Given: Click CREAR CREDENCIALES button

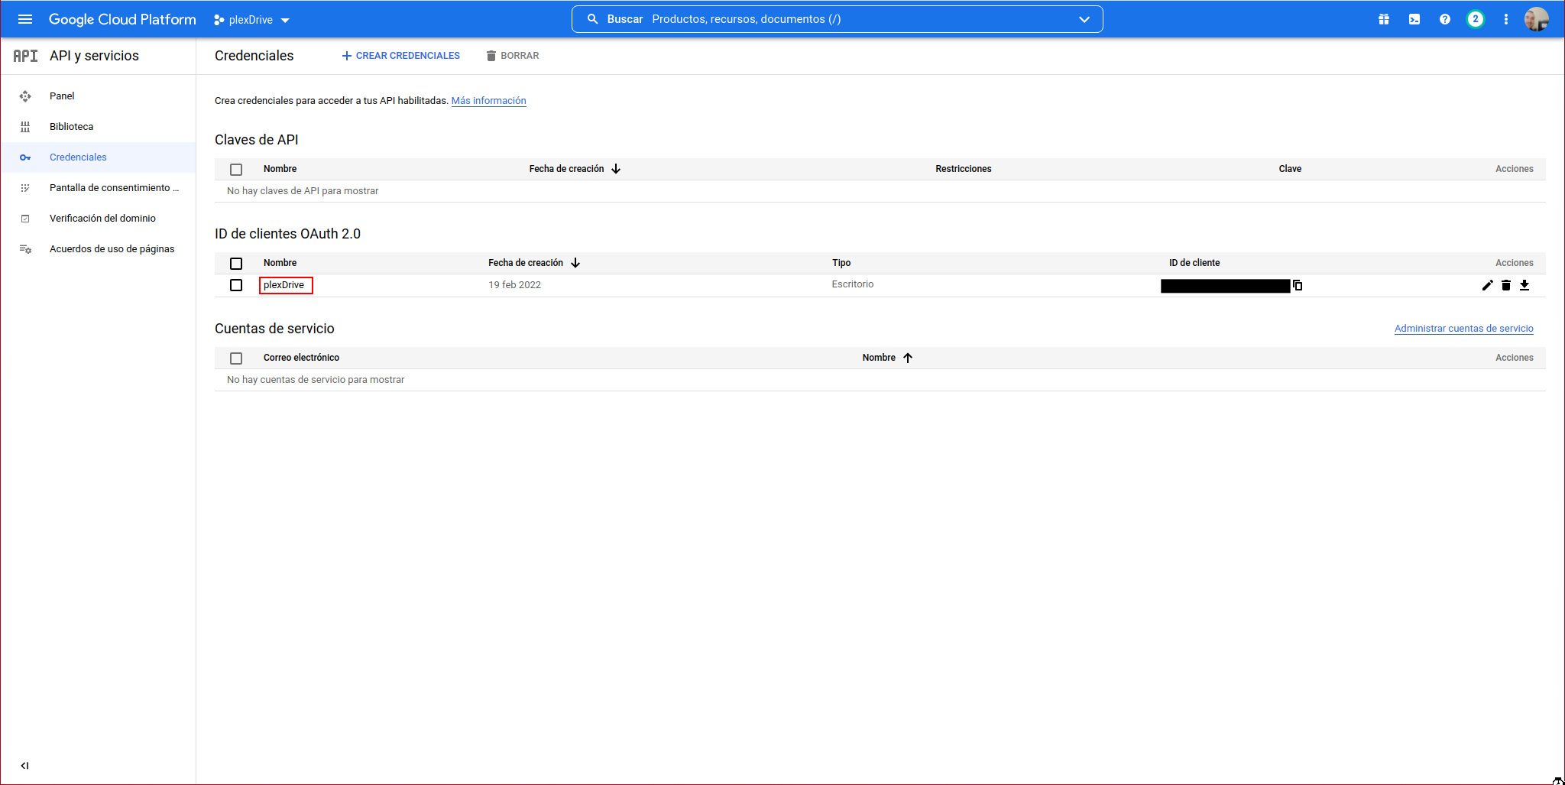Looking at the screenshot, I should pyautogui.click(x=400, y=56).
